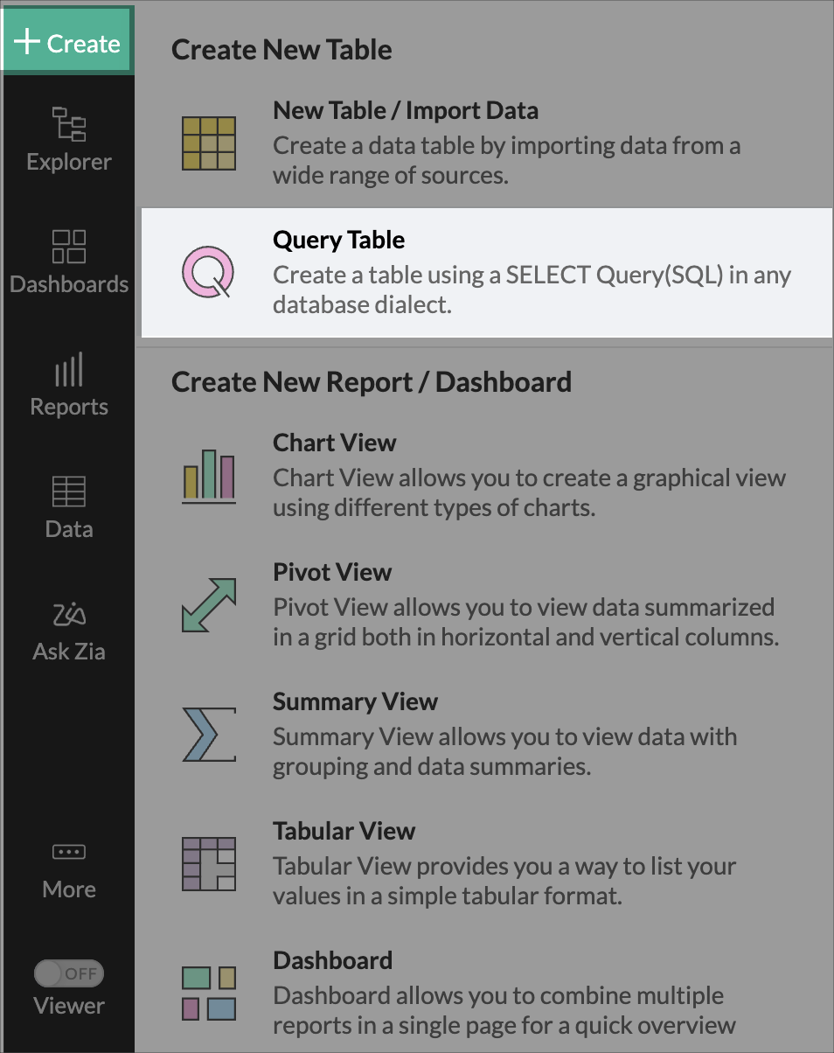Select New Table / Import Data title

point(406,111)
